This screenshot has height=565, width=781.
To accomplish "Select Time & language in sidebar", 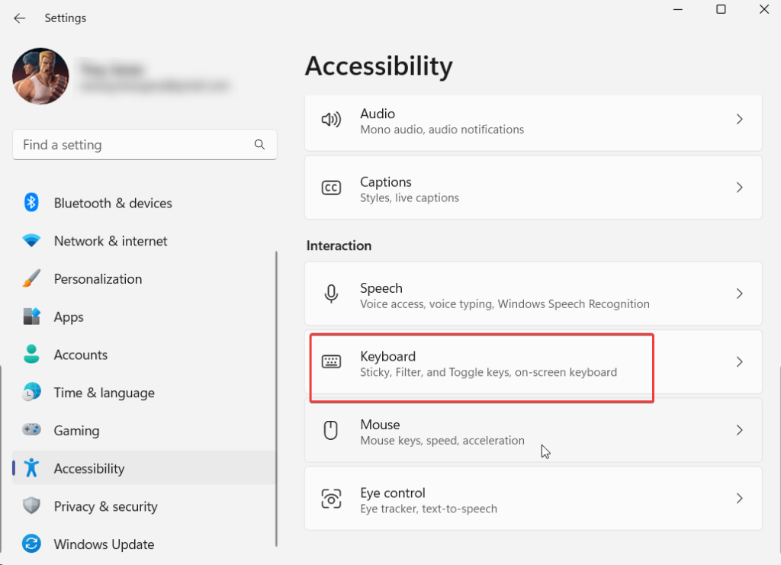I will pos(104,393).
